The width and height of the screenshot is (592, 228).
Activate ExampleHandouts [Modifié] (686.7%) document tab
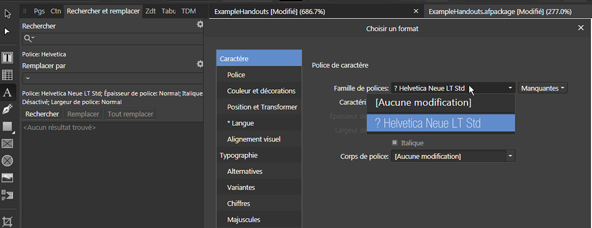tap(270, 12)
